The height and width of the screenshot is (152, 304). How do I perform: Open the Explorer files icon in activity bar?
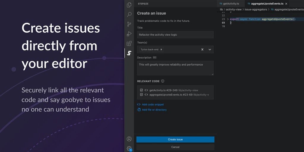click(129, 5)
